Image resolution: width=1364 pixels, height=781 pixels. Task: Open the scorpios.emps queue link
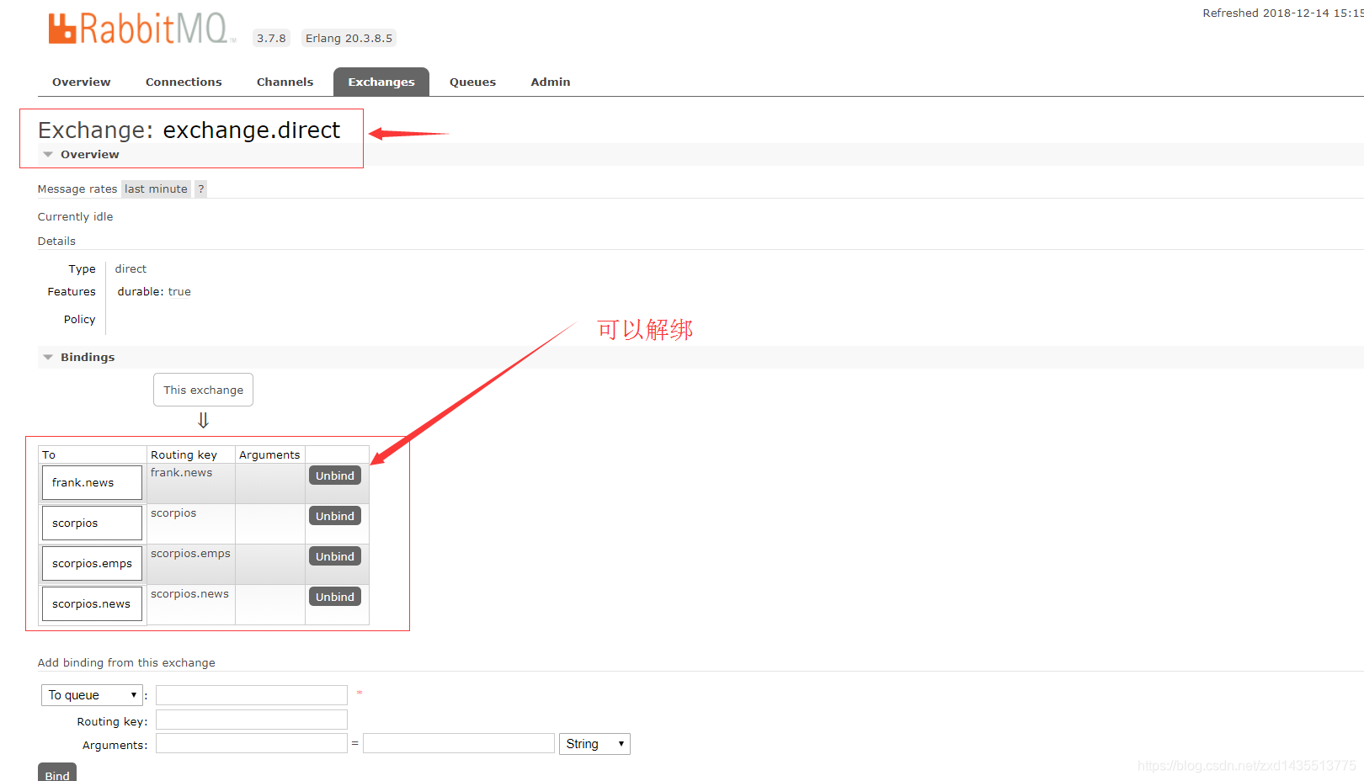point(92,564)
